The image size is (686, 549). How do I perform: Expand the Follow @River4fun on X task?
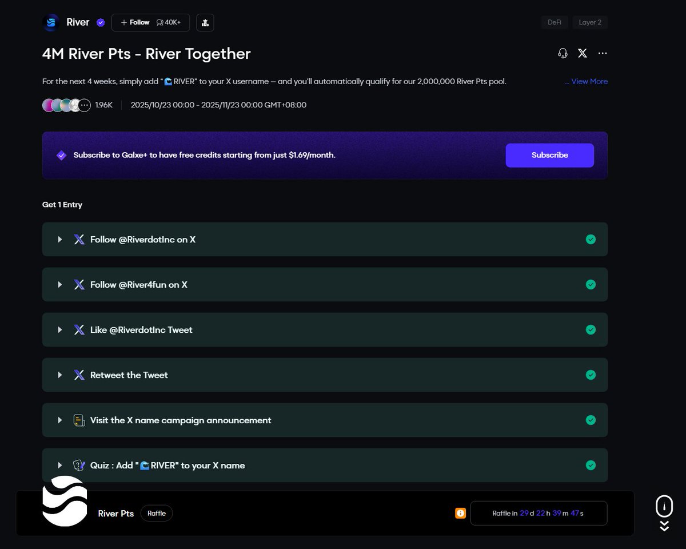coord(59,285)
